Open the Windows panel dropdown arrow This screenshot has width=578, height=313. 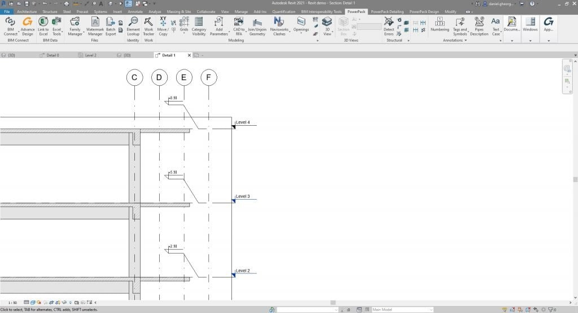click(530, 41)
